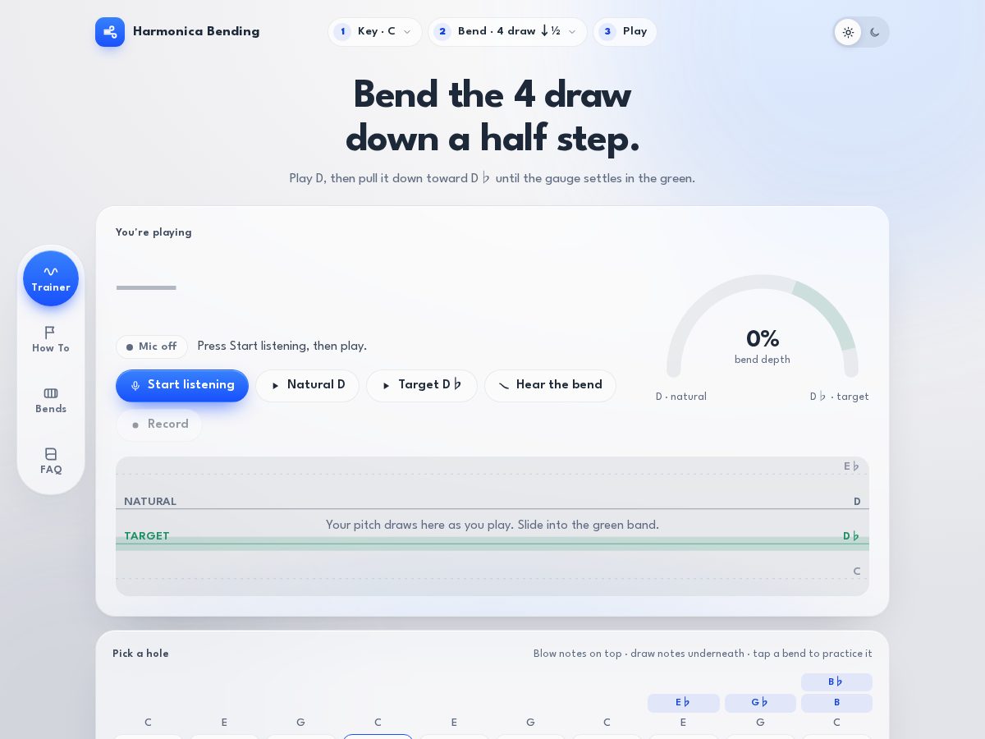Click the NATURAL line label in chart
Viewport: 985px width, 739px height.
pos(150,502)
